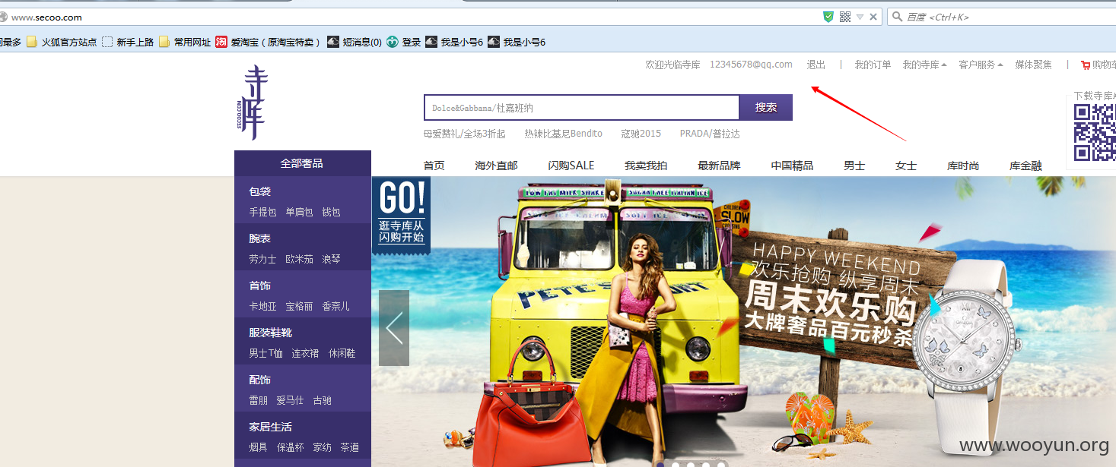The image size is (1116, 467).
Task: Open the 闪购SALE nav tab
Action: [571, 166]
